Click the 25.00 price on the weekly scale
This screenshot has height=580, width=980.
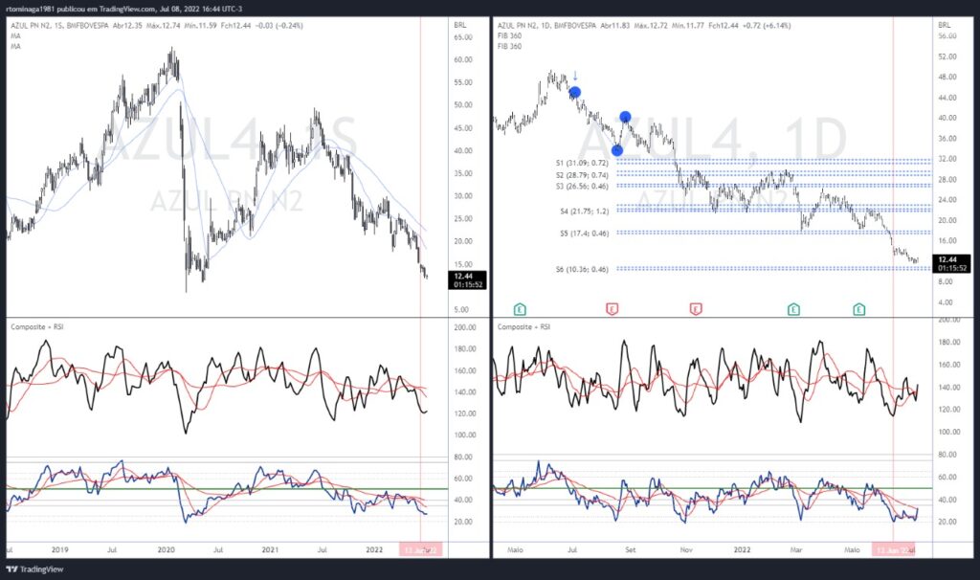tap(463, 219)
